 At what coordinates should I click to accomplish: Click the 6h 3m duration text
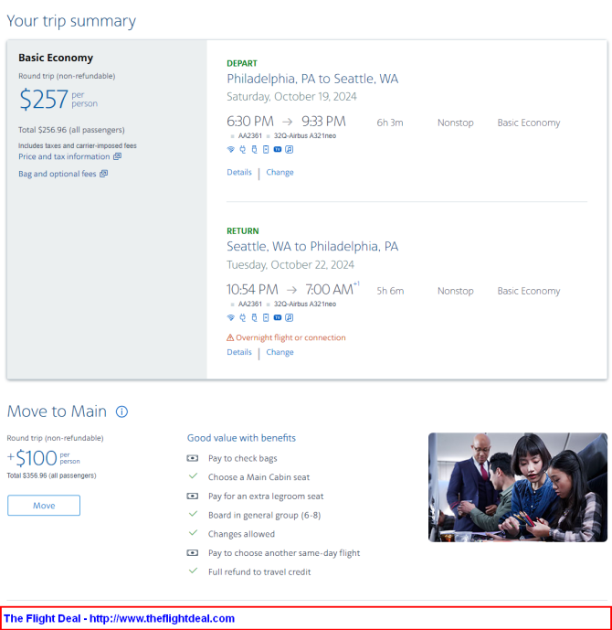coord(390,123)
